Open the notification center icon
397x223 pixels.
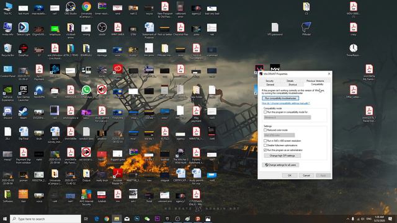[390, 219]
